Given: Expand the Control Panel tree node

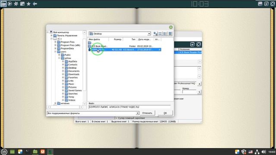Looking at the screenshot, I should [52, 35].
